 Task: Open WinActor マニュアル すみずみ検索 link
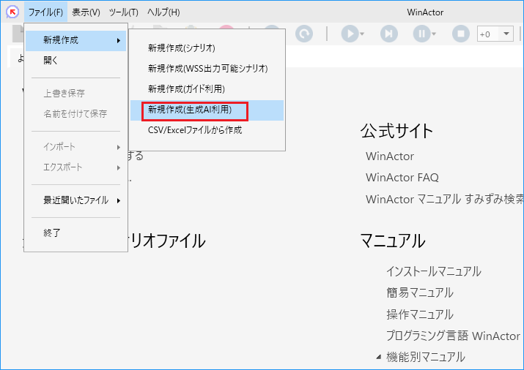(x=444, y=199)
